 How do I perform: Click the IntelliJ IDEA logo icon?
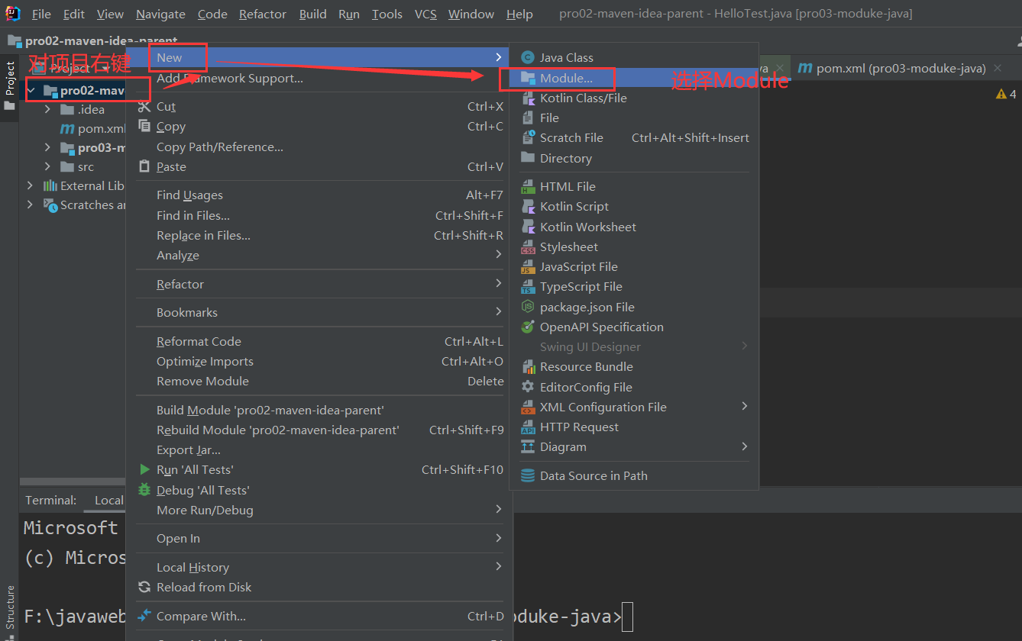tap(13, 13)
